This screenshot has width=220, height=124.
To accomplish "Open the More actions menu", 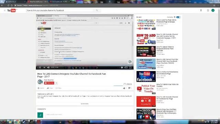I will 58,88.
